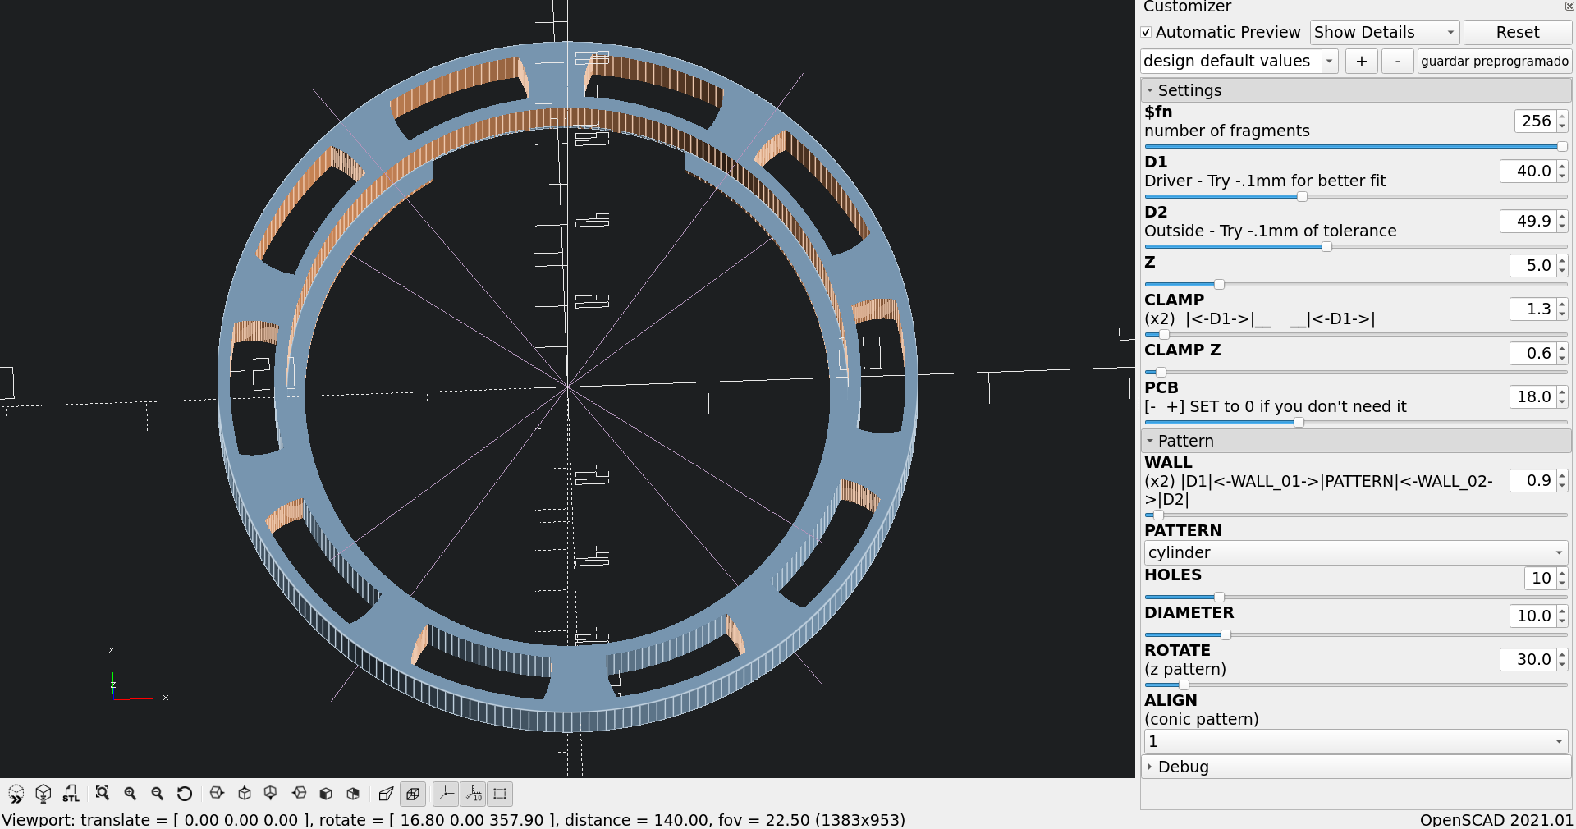
Task: Open the PATTERN cylinder dropdown
Action: 1356,552
